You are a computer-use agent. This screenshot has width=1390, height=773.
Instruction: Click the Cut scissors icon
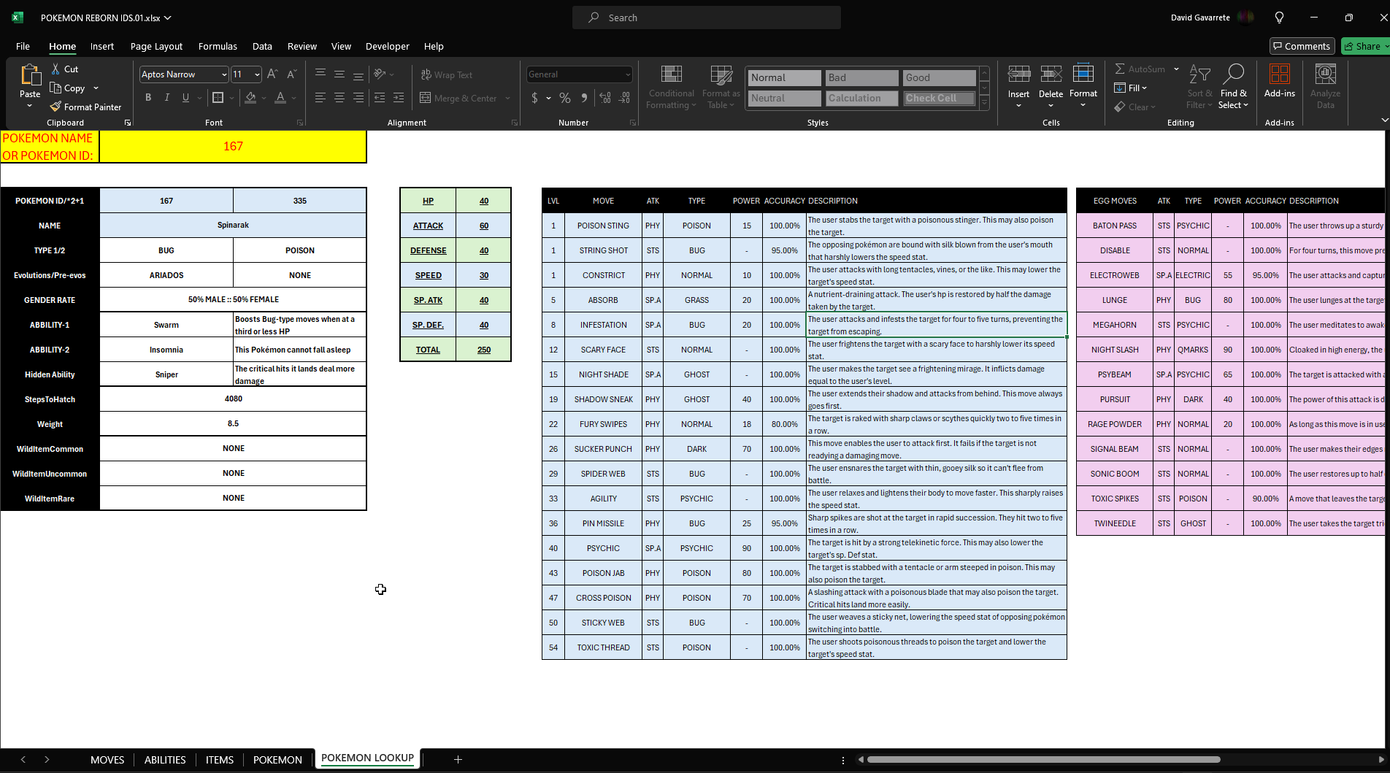tap(55, 69)
